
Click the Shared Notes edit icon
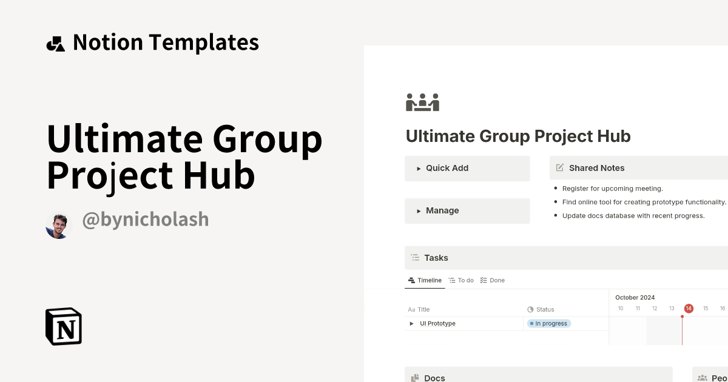tap(559, 167)
